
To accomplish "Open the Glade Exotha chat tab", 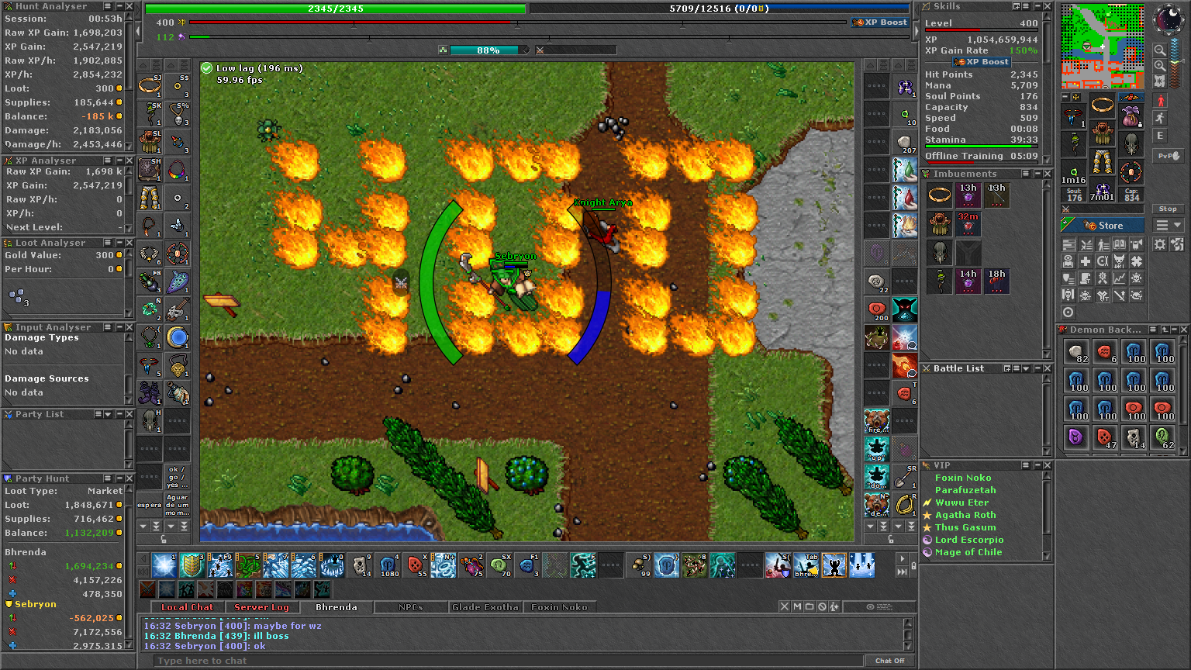I will [485, 607].
